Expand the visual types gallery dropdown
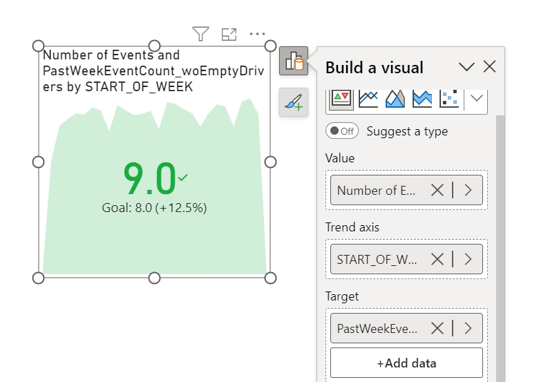The width and height of the screenshot is (539, 382). (x=476, y=99)
